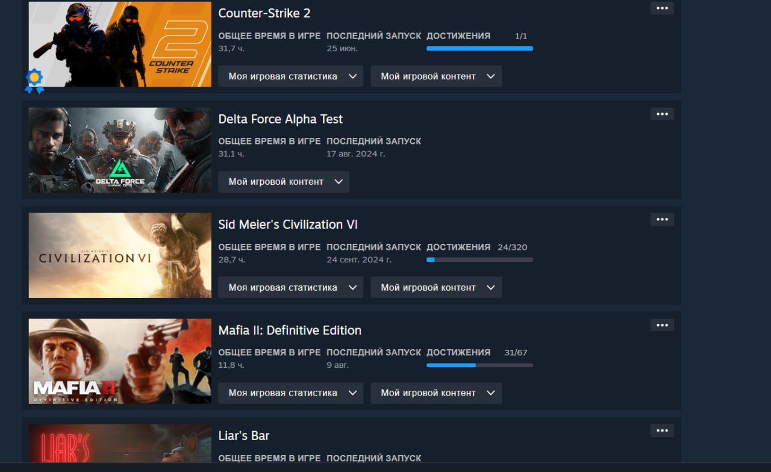Click the '17 авг. 2024 г.' last launch date

pyautogui.click(x=356, y=154)
